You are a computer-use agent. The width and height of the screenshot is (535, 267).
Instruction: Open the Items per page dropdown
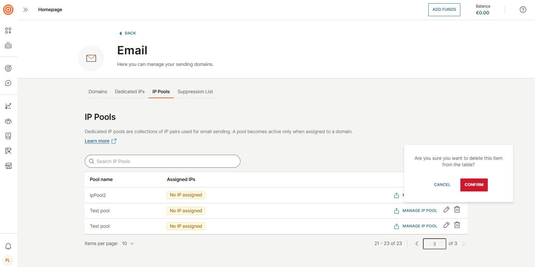pos(128,244)
